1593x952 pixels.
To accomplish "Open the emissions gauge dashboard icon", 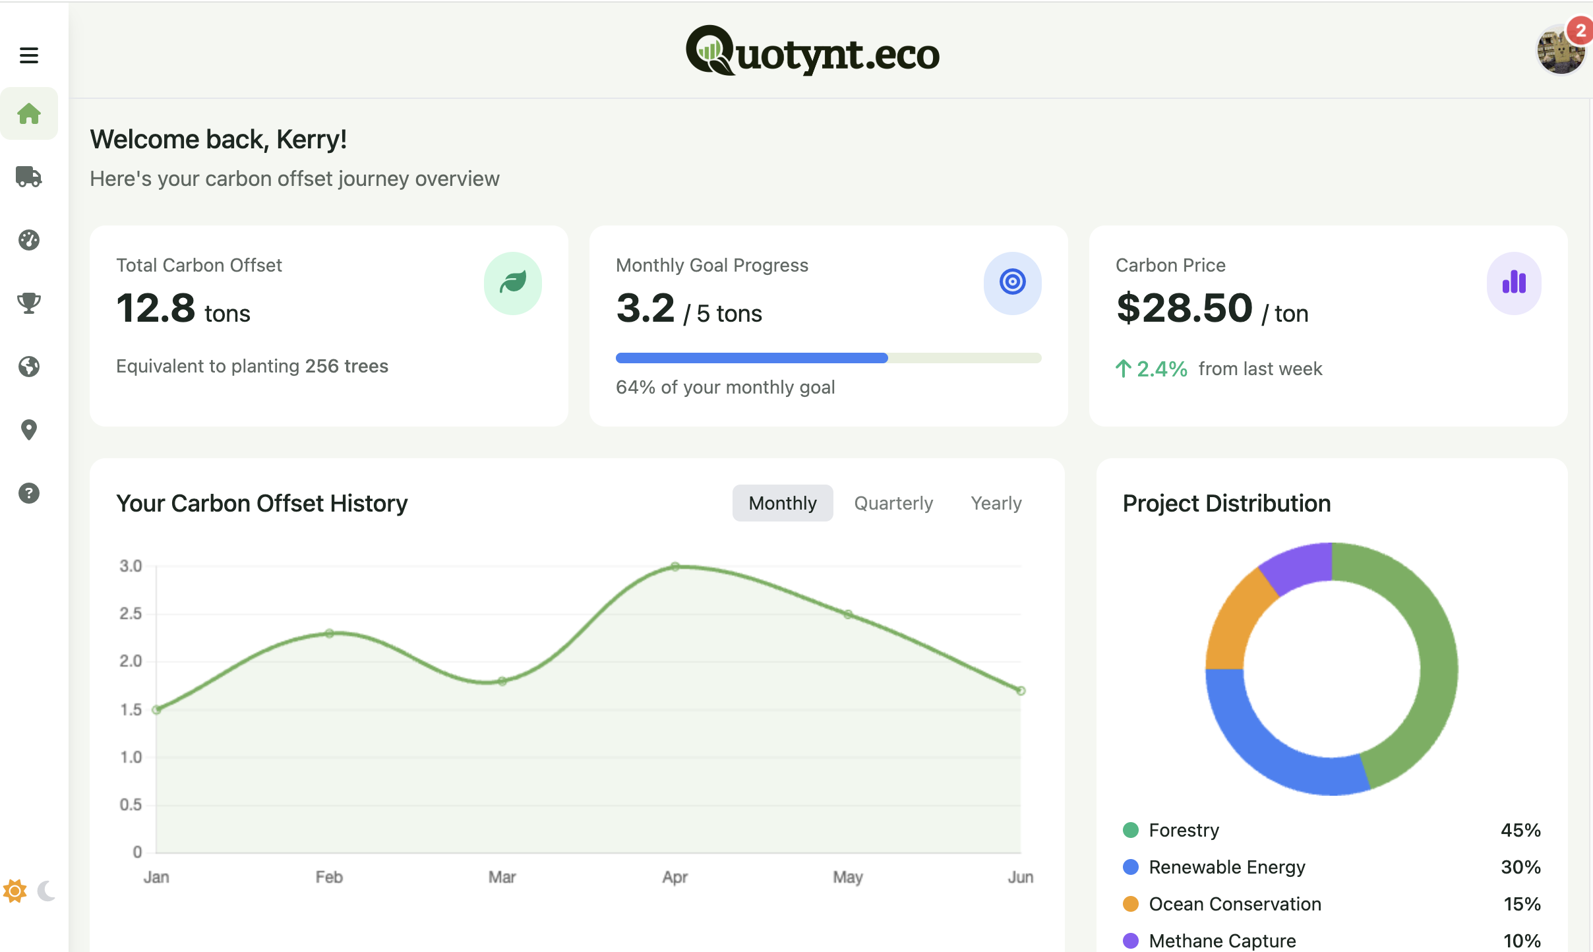I will click(29, 240).
